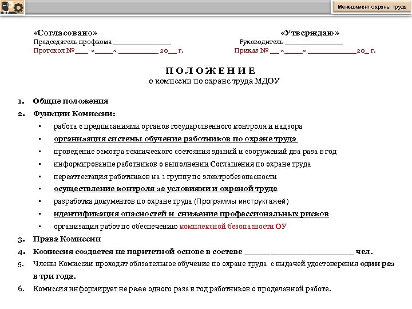
Task: Click underlined идентификация опасностей bullet
Action: (x=191, y=214)
